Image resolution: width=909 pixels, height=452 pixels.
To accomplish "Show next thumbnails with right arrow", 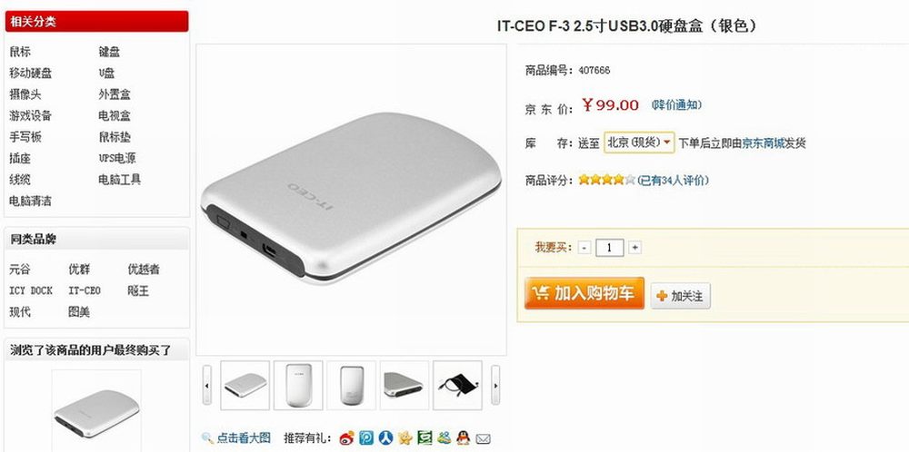I will click(x=495, y=386).
